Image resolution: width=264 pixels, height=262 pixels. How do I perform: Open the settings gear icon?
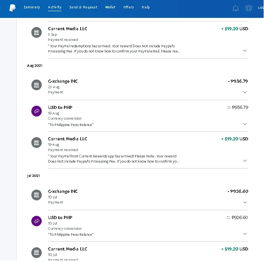click(249, 8)
